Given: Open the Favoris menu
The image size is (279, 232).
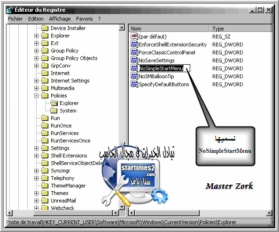Looking at the screenshot, I should 85,19.
